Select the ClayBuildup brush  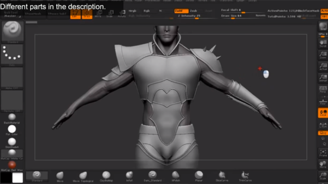[x=106, y=176]
